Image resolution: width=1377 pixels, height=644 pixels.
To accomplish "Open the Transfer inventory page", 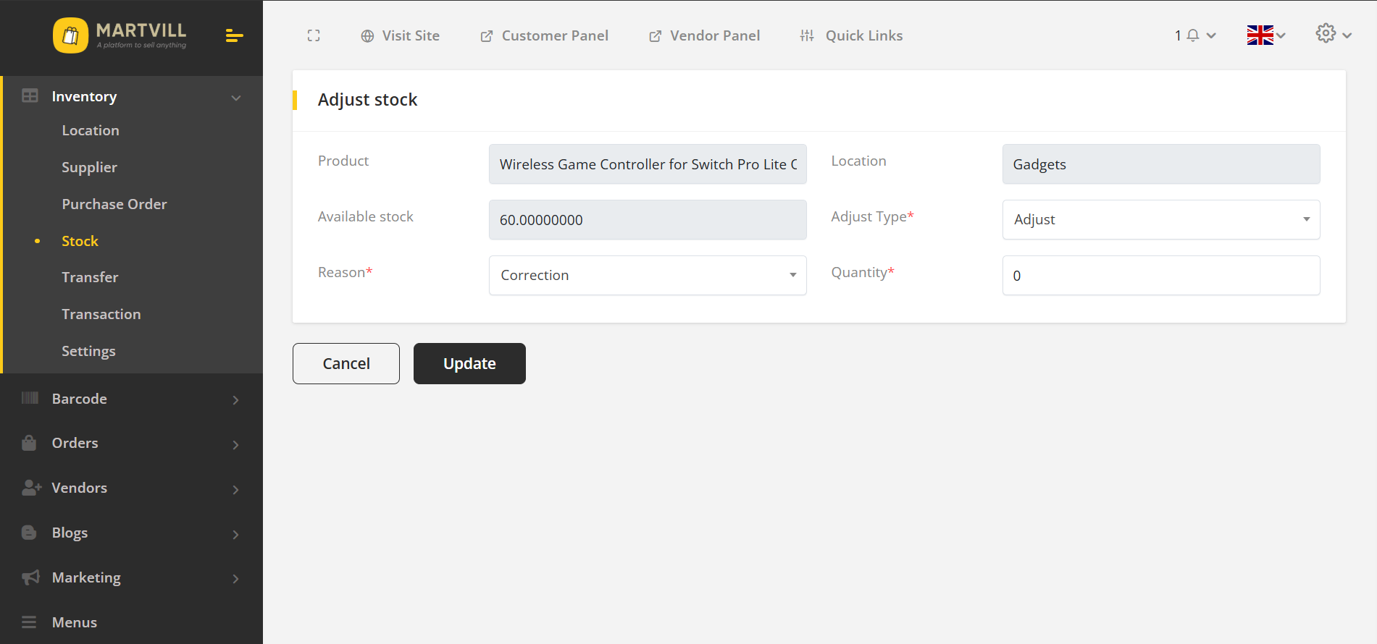I will (90, 277).
